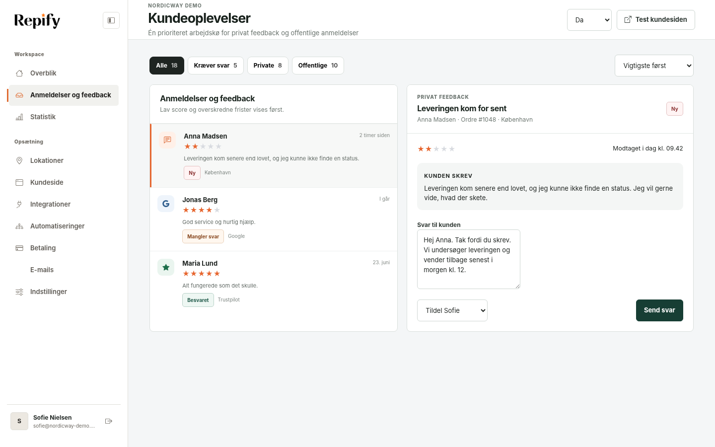Open Jonas Berg's review in the list
The width and height of the screenshot is (715, 447).
pyautogui.click(x=274, y=219)
